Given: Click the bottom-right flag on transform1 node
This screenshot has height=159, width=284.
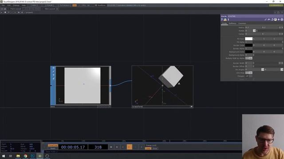Looking at the screenshot, I should coord(191,106).
